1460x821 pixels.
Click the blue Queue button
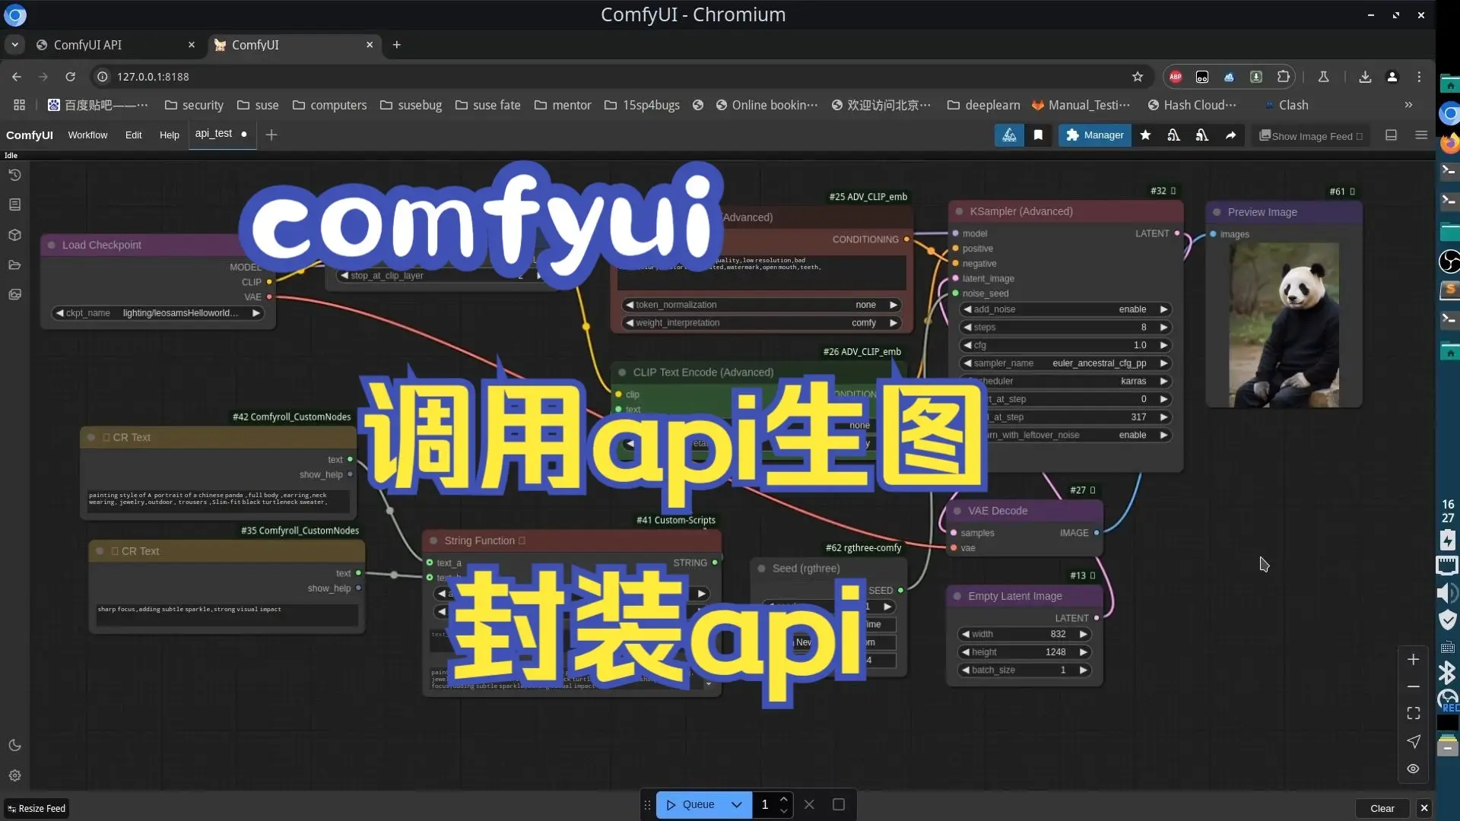690,804
